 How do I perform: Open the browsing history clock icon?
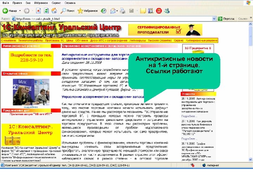tap(103, 11)
